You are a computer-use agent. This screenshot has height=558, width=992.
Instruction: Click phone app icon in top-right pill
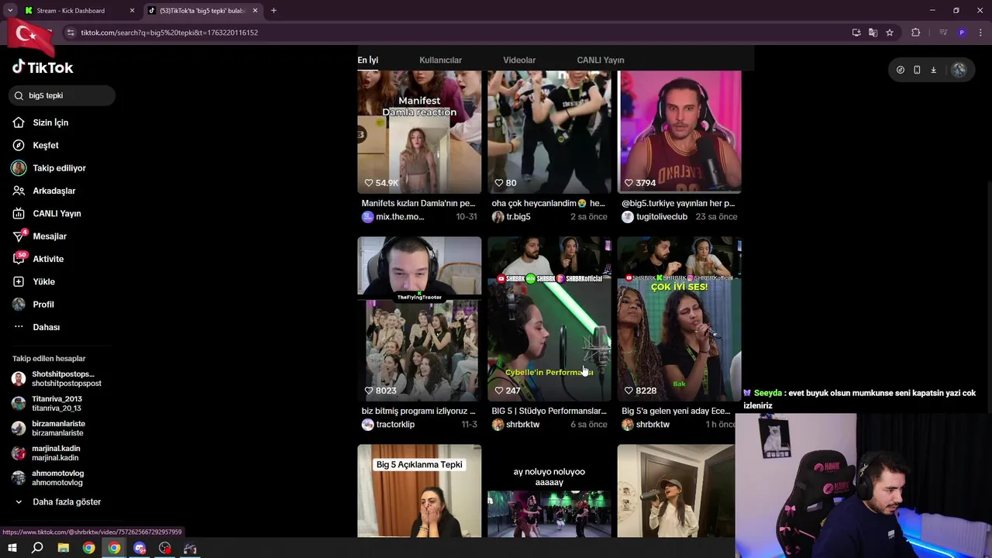tap(917, 70)
